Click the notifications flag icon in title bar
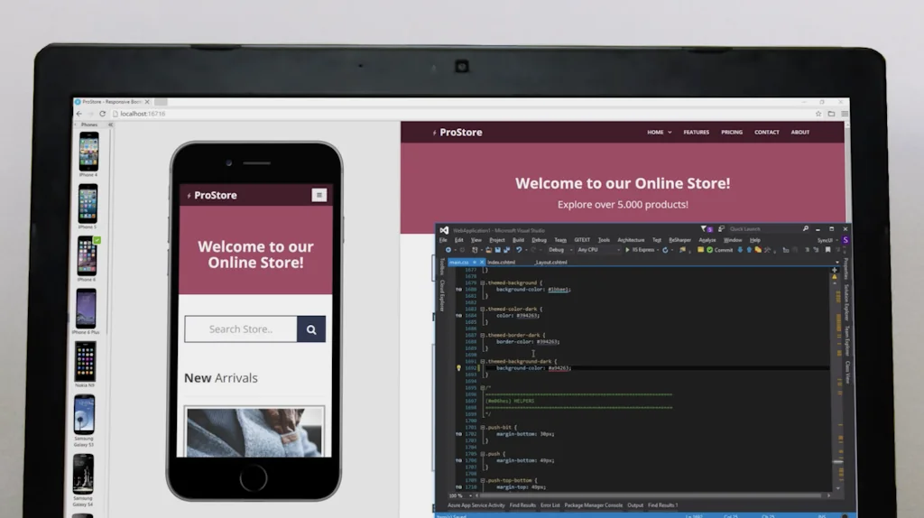Screen dimensions: 924x518 pyautogui.click(x=704, y=228)
